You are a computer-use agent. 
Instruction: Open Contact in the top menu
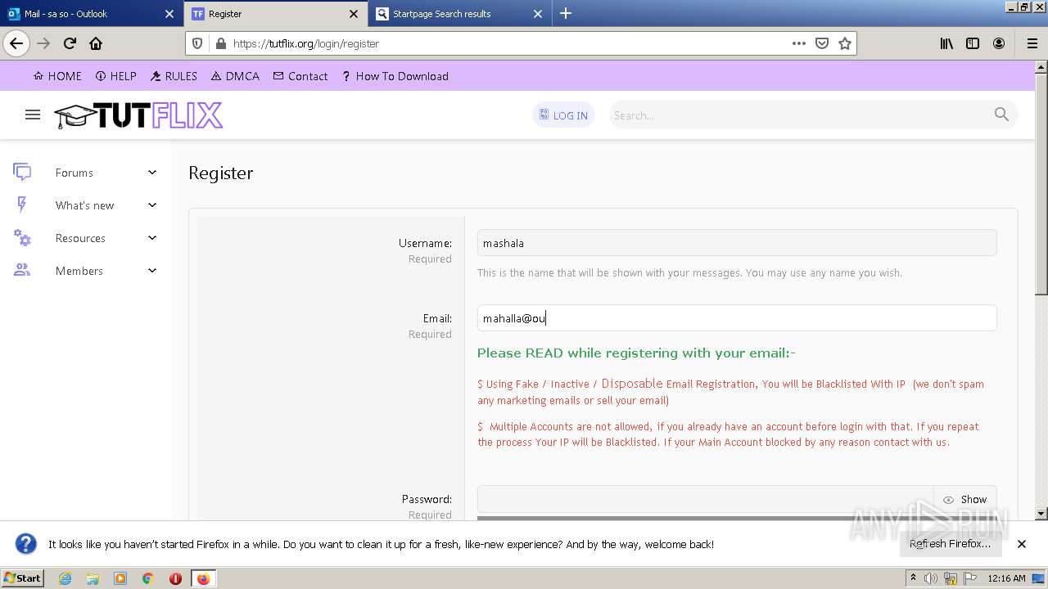[x=300, y=76]
